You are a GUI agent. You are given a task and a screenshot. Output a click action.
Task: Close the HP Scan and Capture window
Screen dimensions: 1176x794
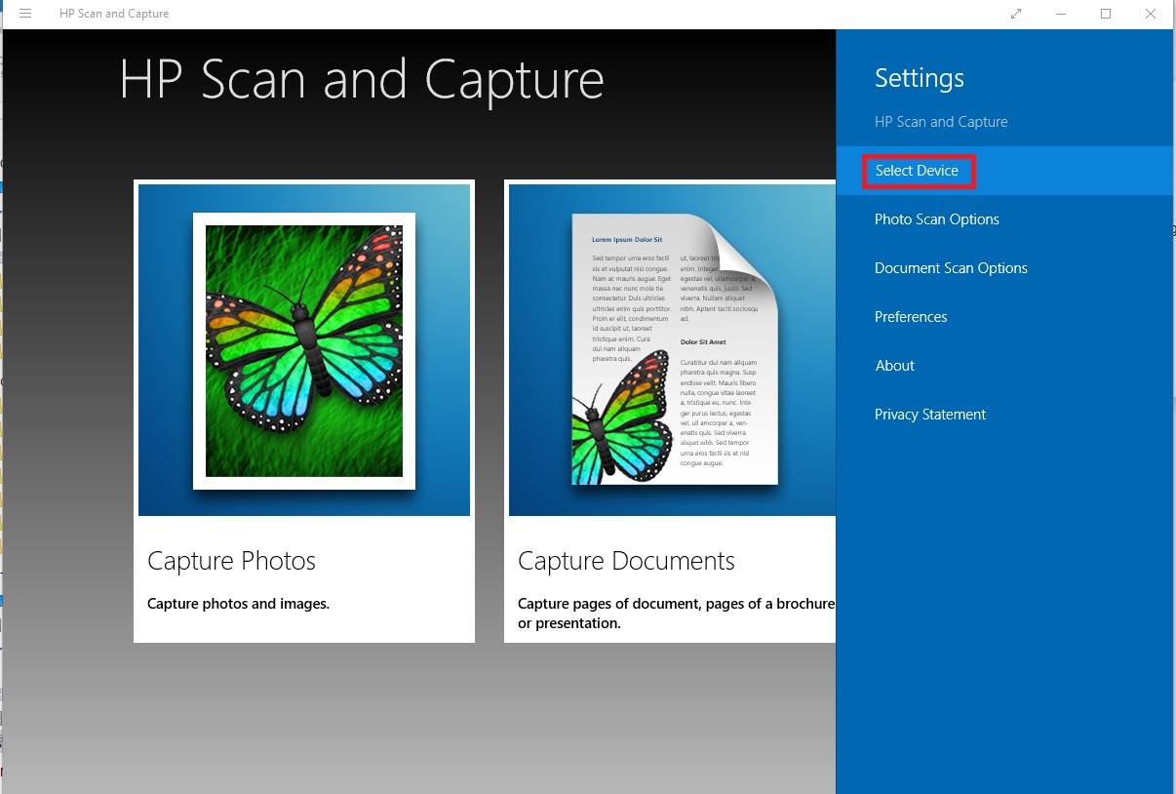tap(1151, 14)
